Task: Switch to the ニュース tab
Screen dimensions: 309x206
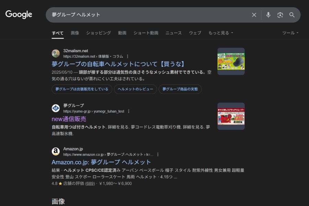Action: (x=174, y=33)
